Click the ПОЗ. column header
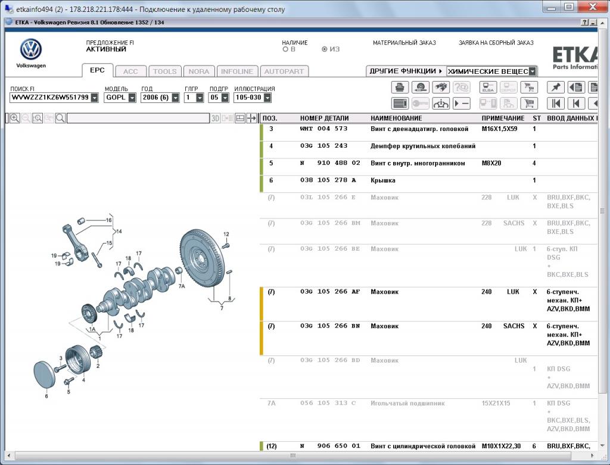This screenshot has height=465, width=610. click(270, 118)
